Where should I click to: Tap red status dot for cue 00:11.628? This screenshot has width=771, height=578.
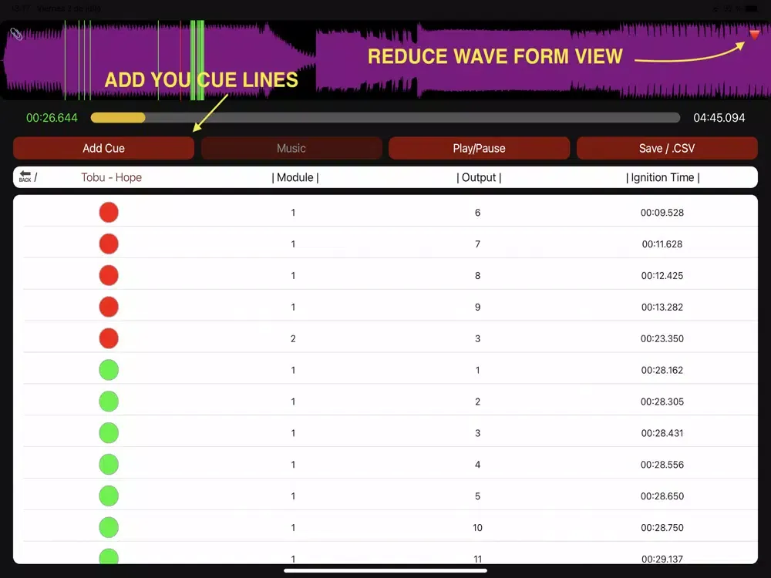[x=109, y=244]
